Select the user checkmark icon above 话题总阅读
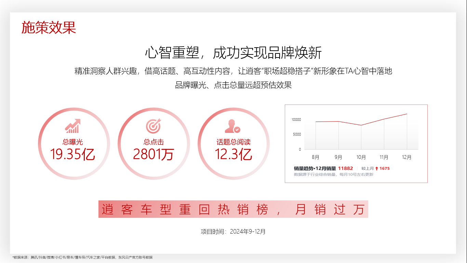This screenshot has width=467, height=263. pyautogui.click(x=232, y=126)
